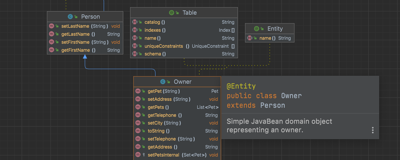Click method icon beside uniqueConstraints
Viewport: 400px width, 160px height.
pos(135,46)
